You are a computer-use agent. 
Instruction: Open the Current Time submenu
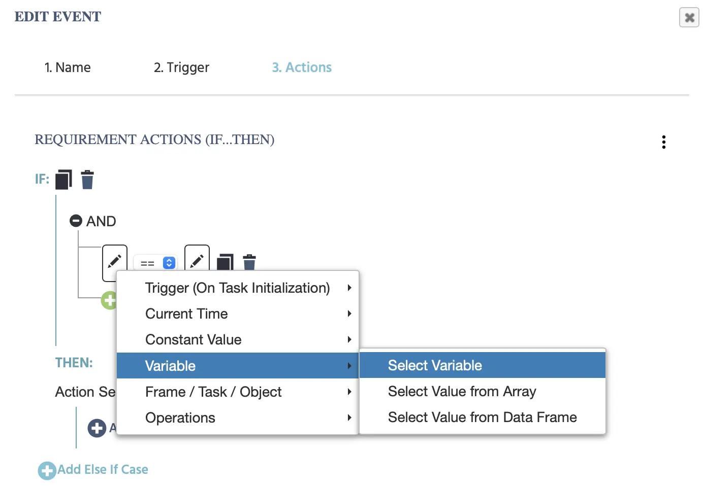click(238, 314)
